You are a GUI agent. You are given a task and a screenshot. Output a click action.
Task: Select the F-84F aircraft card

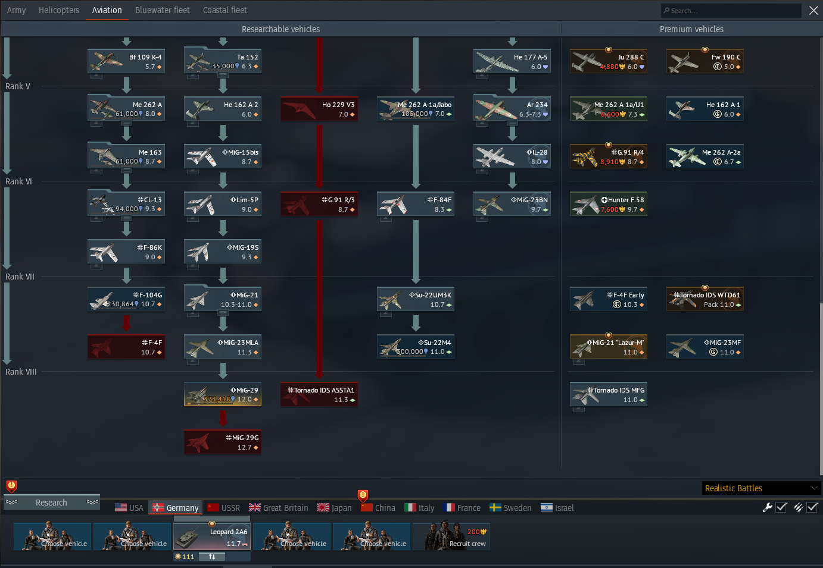pos(416,204)
